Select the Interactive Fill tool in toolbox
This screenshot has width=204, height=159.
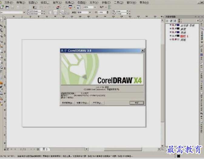click(1, 104)
